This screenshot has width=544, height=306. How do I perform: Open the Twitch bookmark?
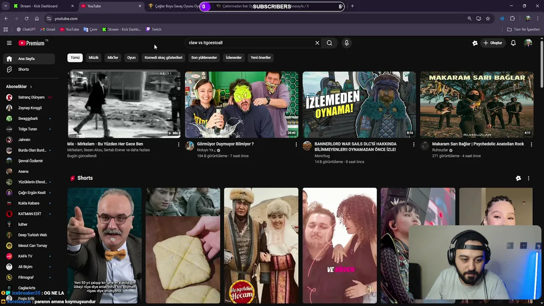point(153,29)
